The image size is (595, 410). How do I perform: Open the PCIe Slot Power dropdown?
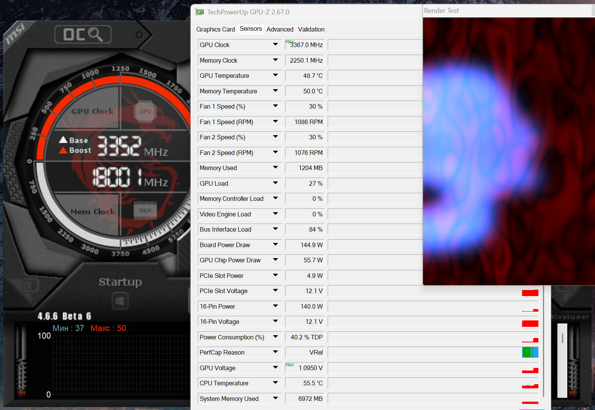[276, 276]
